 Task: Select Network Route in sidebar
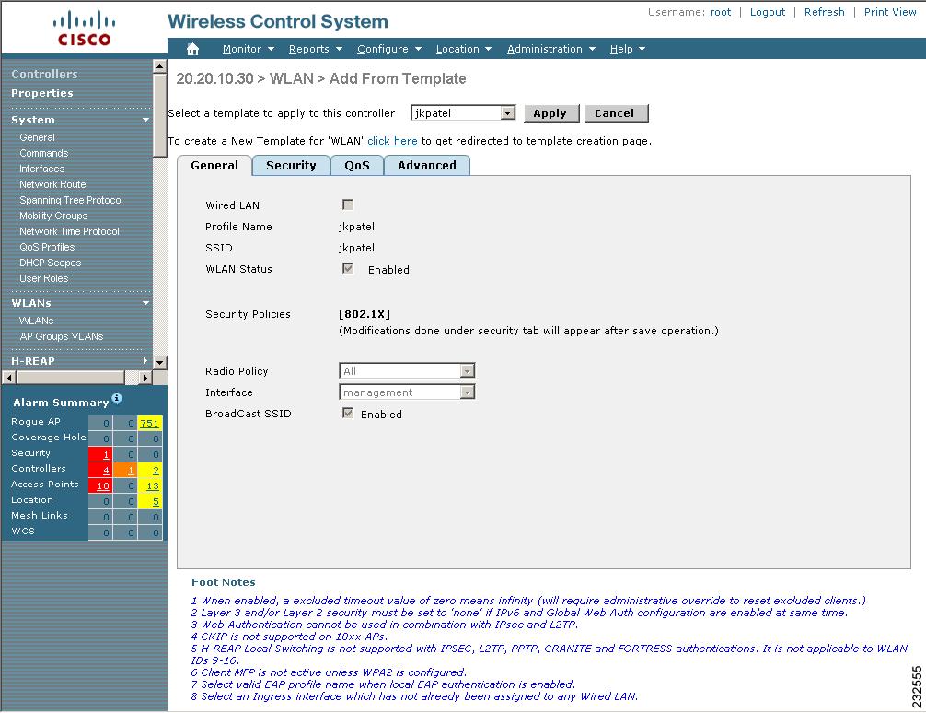52,184
